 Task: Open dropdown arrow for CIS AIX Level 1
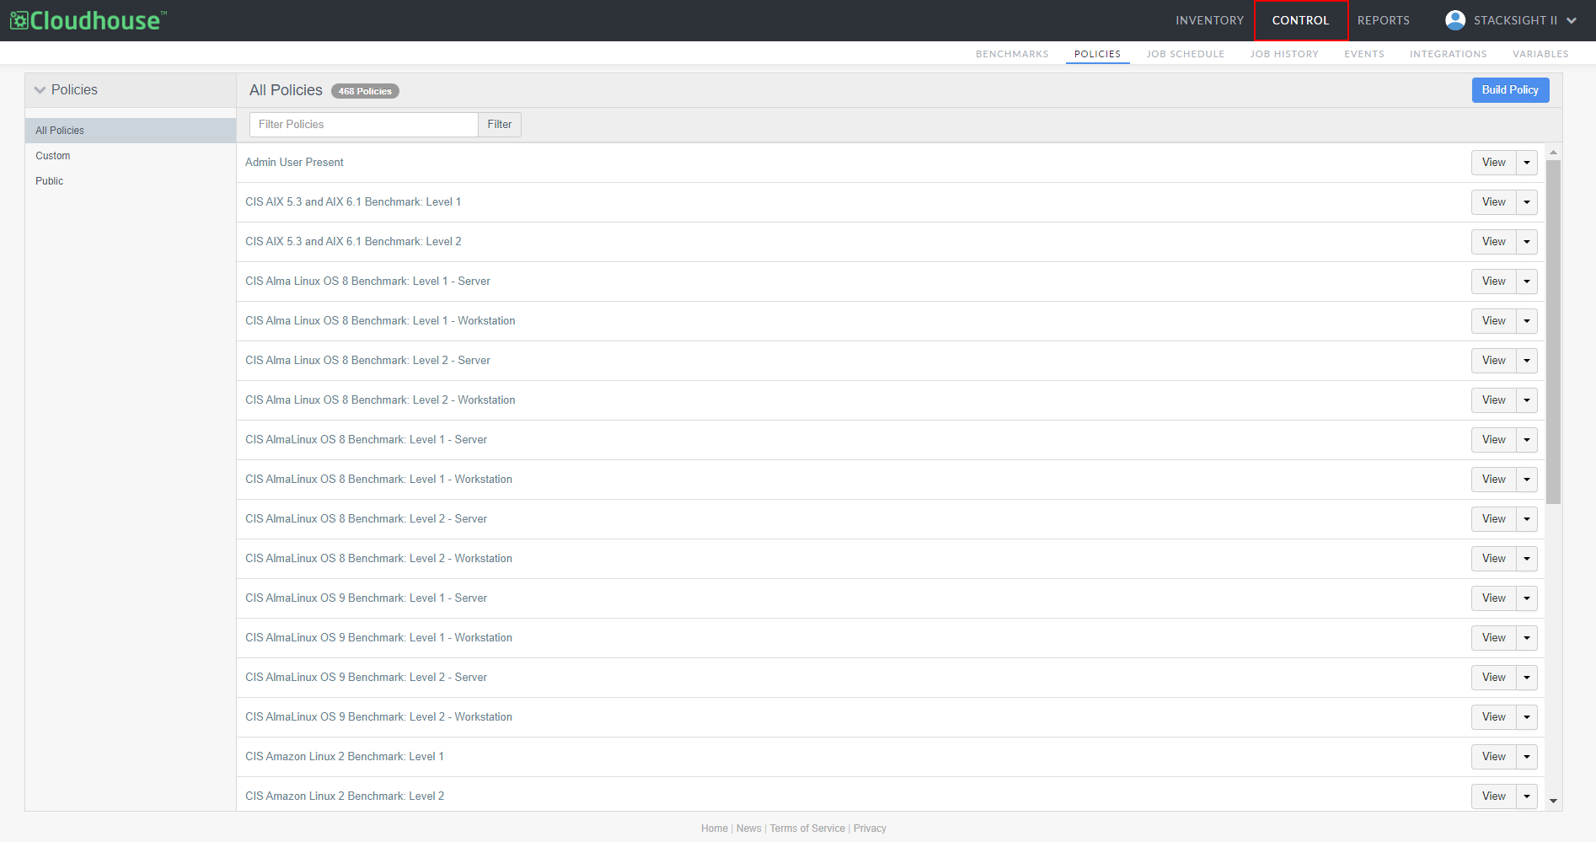(1527, 202)
